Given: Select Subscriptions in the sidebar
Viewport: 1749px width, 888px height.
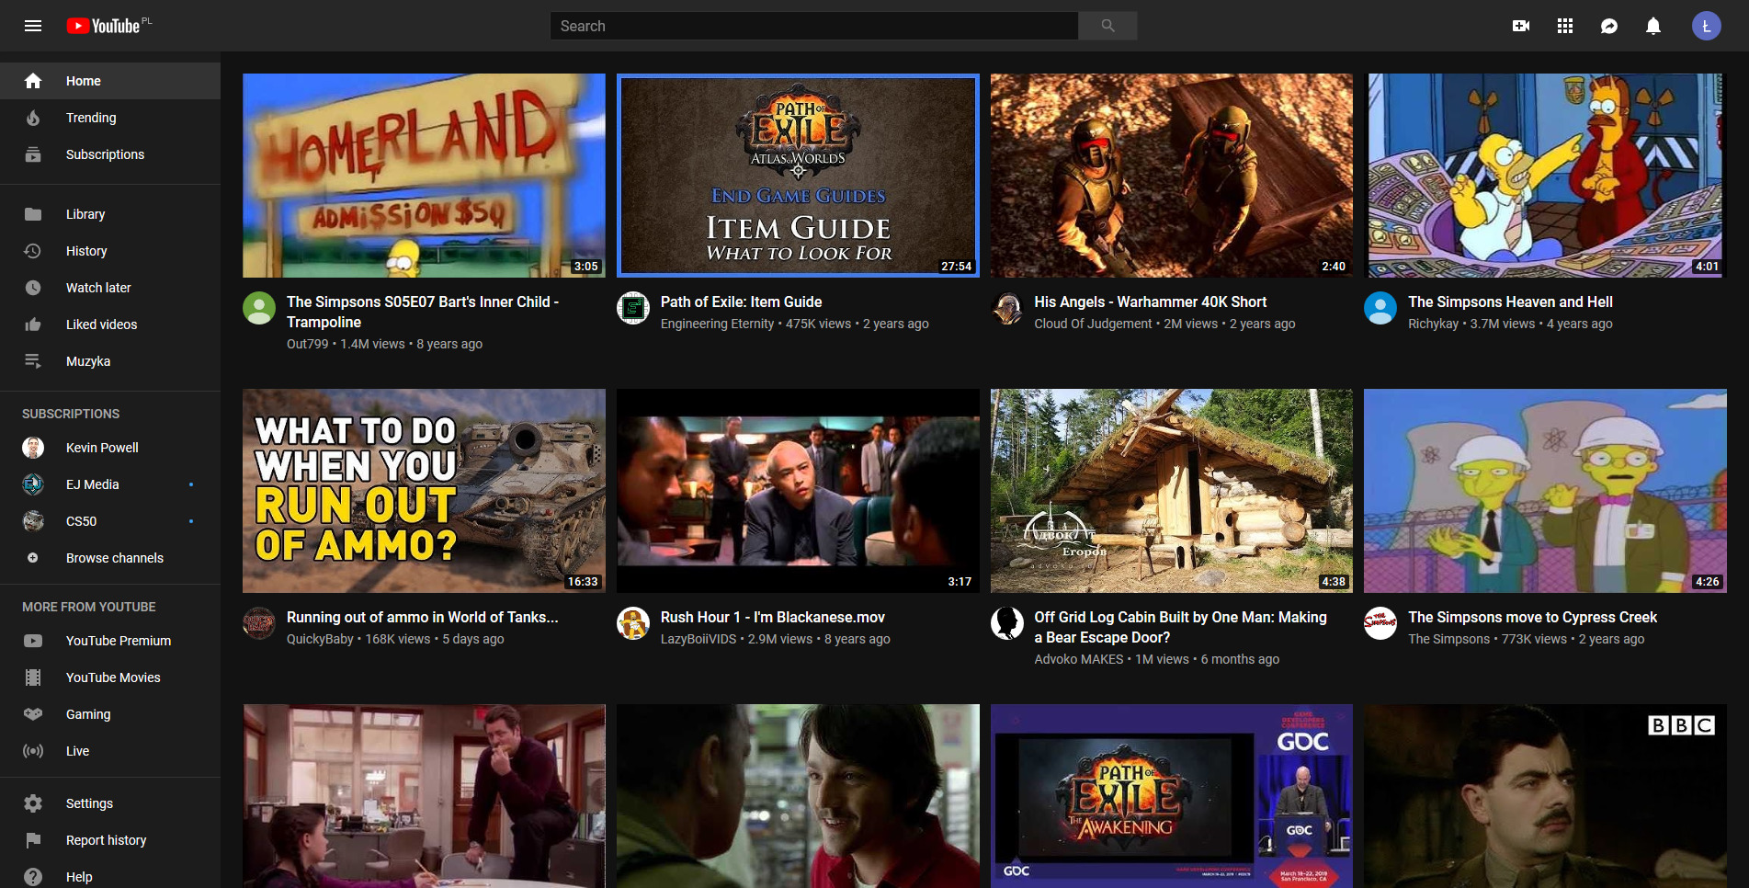Looking at the screenshot, I should pyautogui.click(x=110, y=154).
